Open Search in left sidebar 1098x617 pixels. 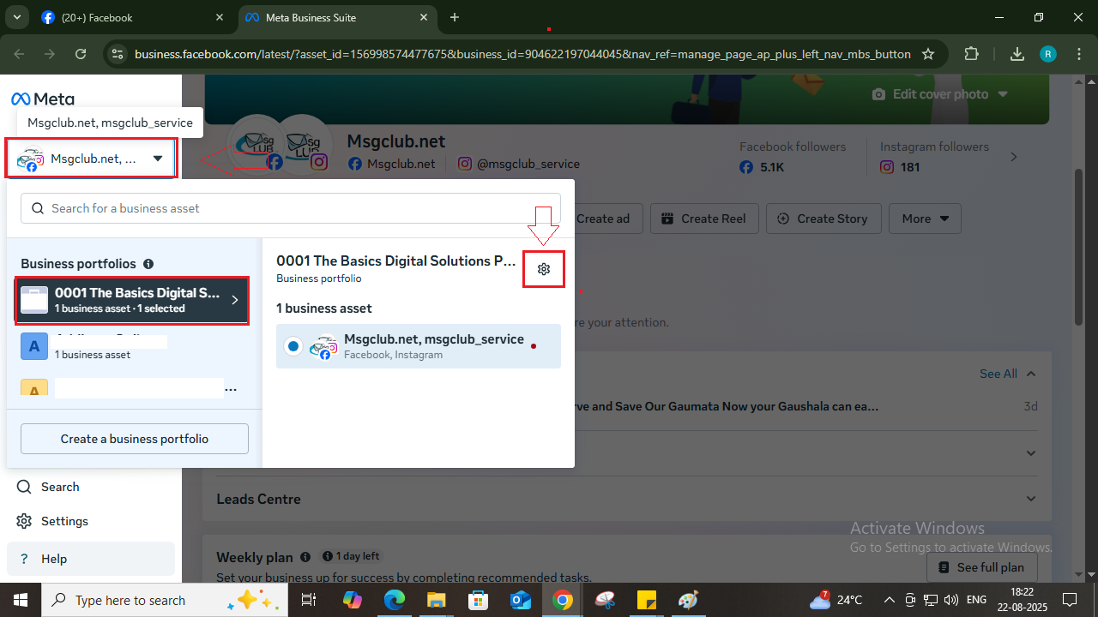tap(60, 487)
